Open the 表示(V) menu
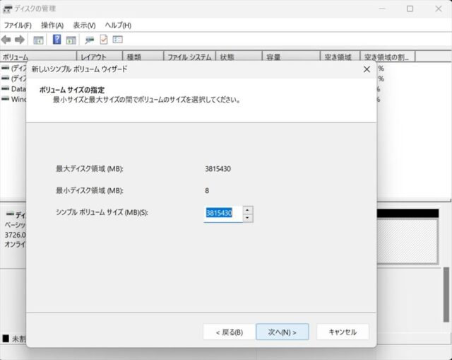This screenshot has height=360, width=452. pyautogui.click(x=85, y=25)
